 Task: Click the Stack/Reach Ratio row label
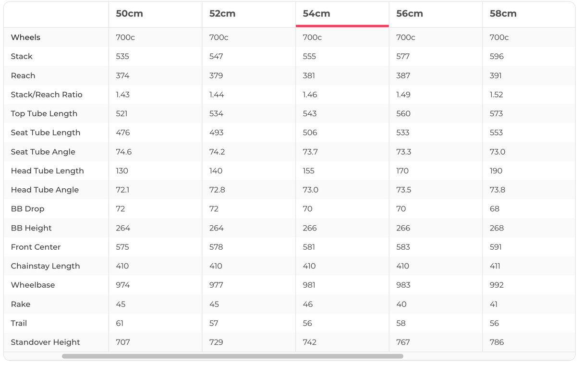click(47, 95)
